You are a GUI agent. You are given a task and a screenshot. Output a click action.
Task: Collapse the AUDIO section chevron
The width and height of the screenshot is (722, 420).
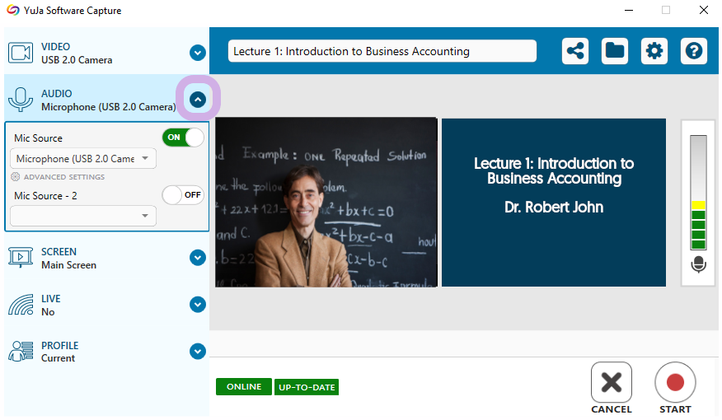[198, 100]
